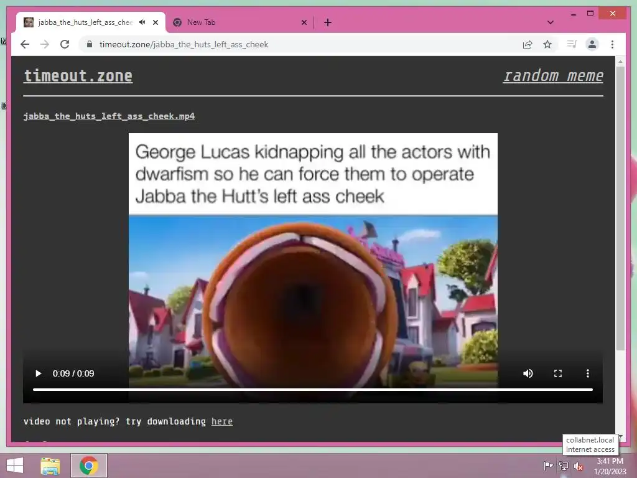The image size is (637, 478).
Task: Click the page vertical scrollbar
Action: coord(620,207)
